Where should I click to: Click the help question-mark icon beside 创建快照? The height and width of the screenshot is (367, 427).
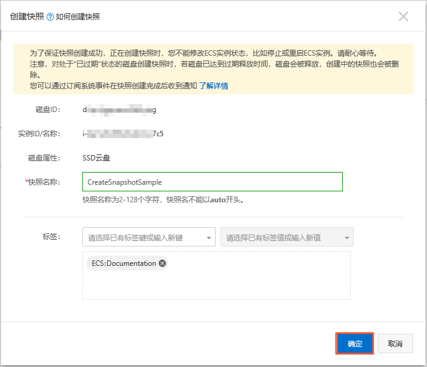click(x=50, y=17)
